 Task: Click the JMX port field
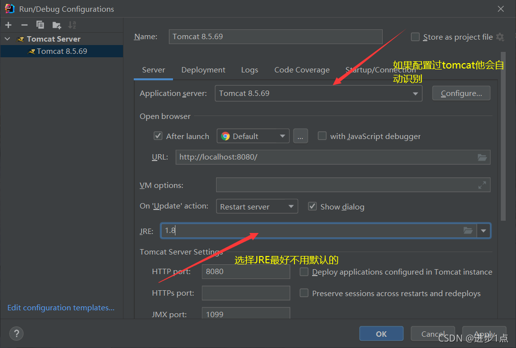pos(246,313)
